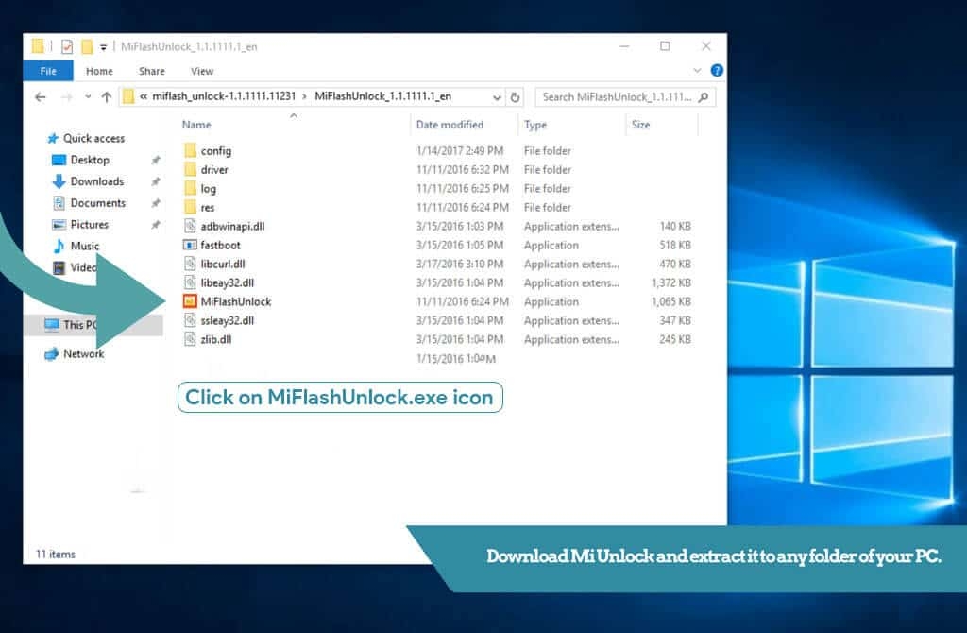Click the New folder quick access icon
The image size is (967, 633).
click(87, 46)
